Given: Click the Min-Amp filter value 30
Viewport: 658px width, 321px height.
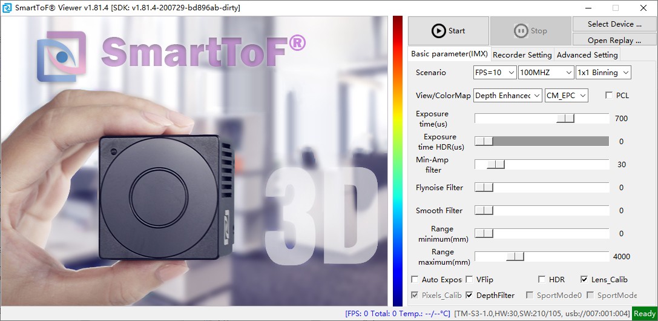Looking at the screenshot, I should 622,165.
